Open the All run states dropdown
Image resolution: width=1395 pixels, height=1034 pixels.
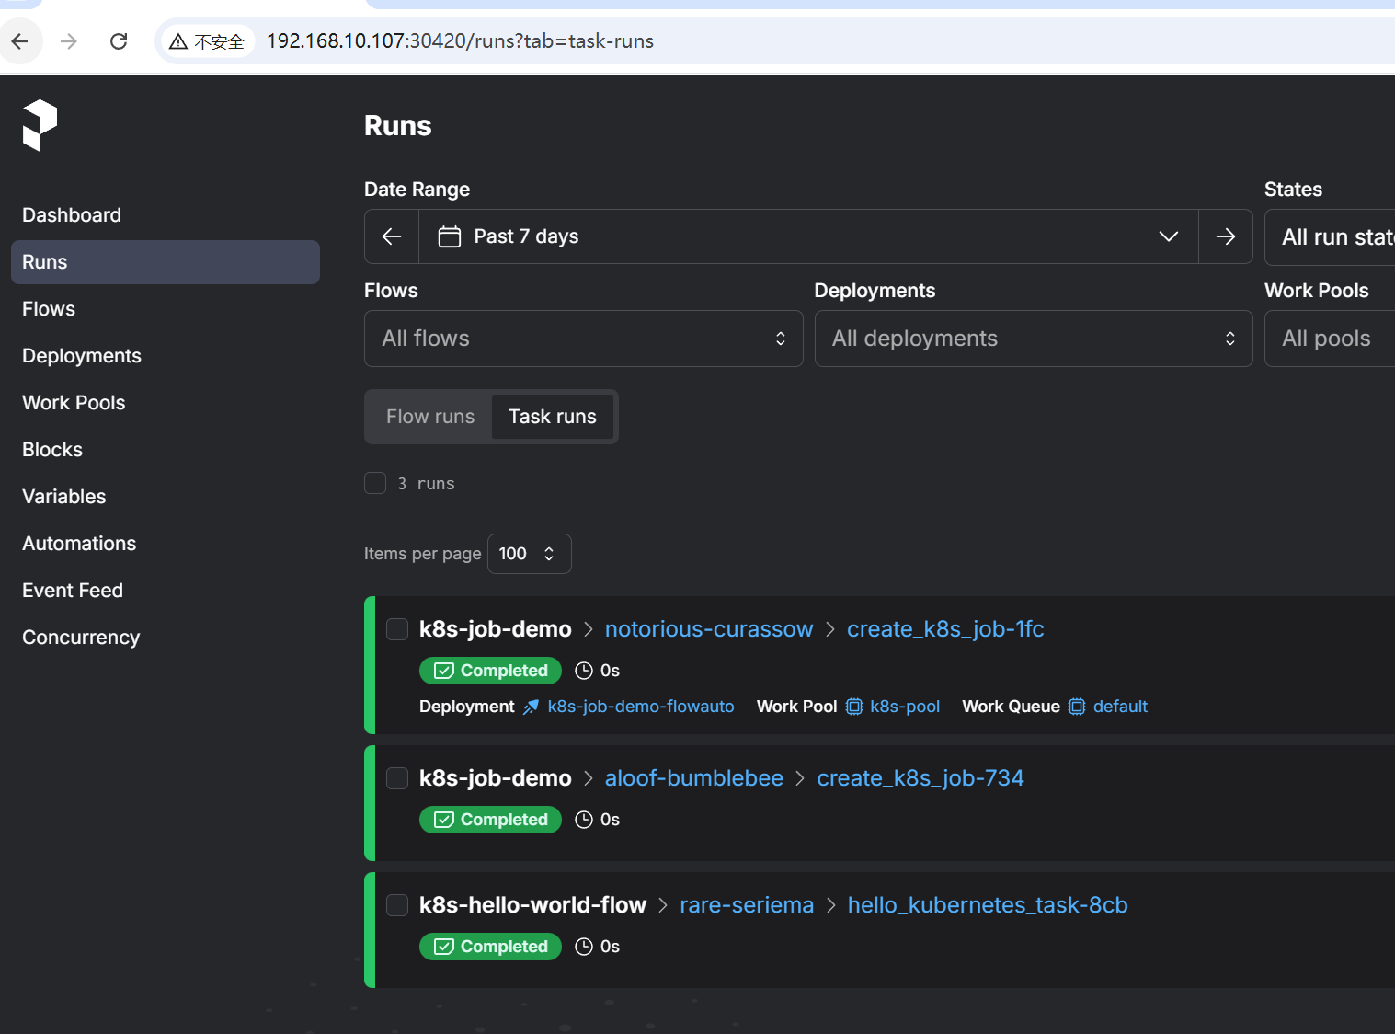click(x=1330, y=236)
